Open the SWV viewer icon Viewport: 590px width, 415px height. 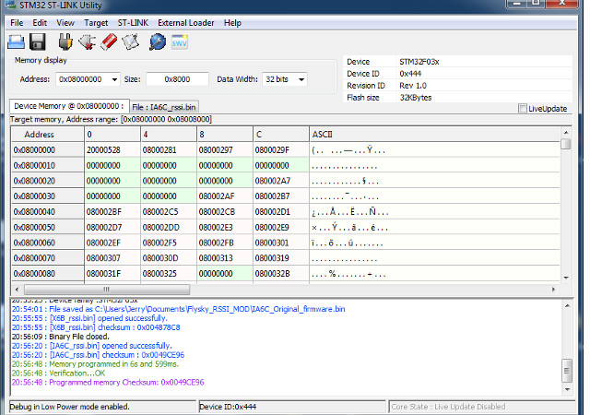180,41
